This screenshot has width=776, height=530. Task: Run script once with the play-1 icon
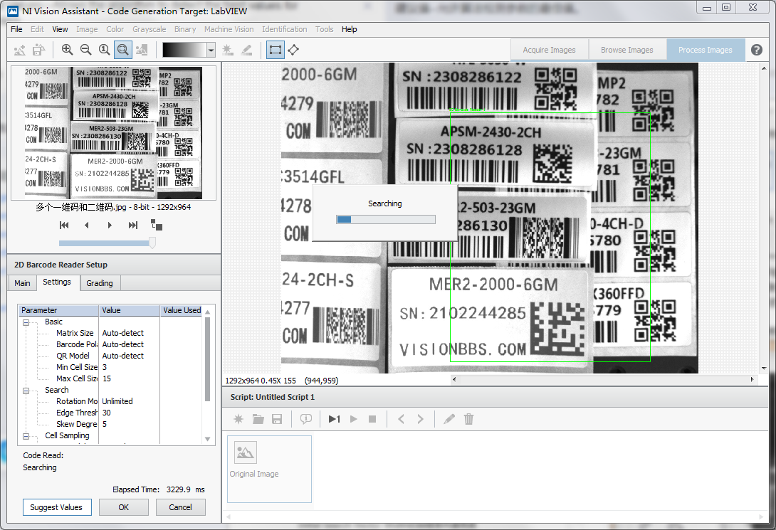pos(334,419)
